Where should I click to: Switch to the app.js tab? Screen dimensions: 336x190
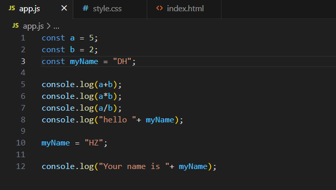36,9
